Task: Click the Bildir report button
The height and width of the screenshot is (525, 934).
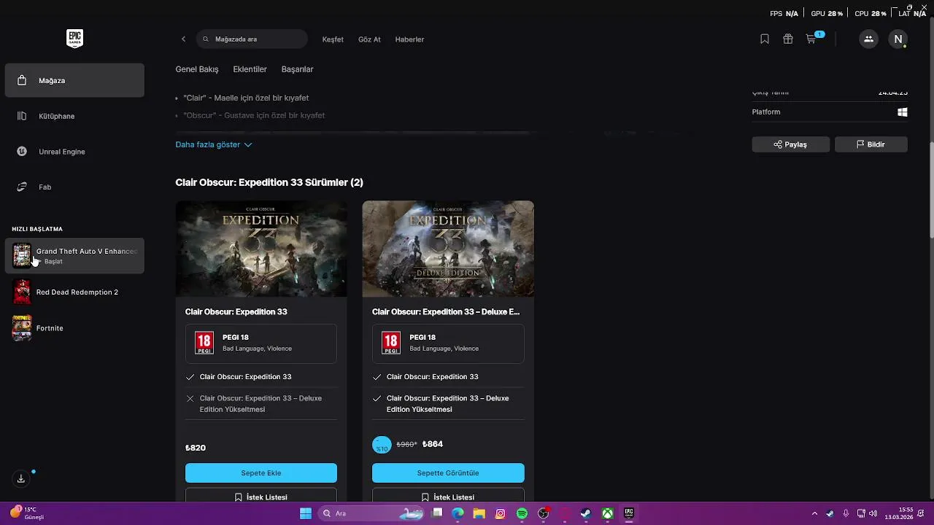Action: pyautogui.click(x=871, y=144)
